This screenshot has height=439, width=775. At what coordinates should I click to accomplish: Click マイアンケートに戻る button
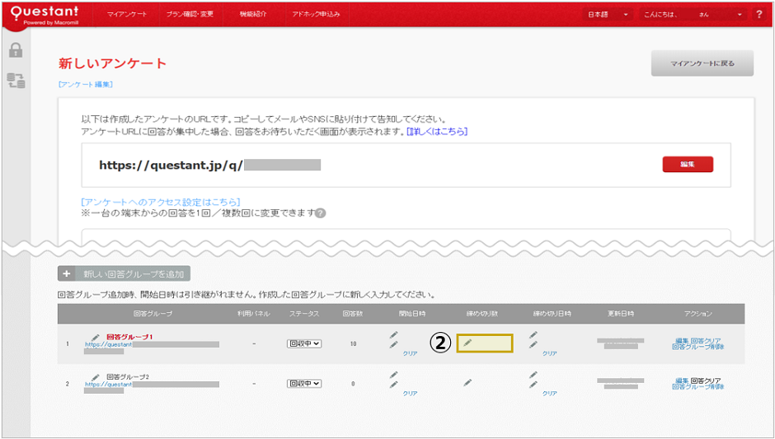(x=702, y=63)
